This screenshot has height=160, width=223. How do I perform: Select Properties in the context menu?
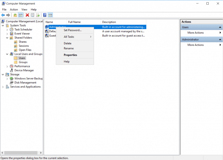tap(70, 55)
